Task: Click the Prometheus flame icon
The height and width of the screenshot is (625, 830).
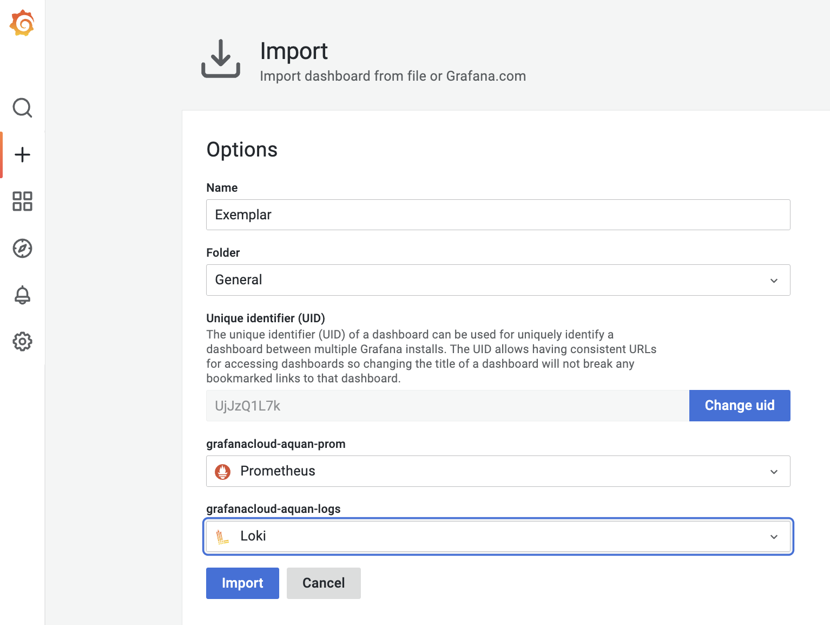Action: (x=222, y=472)
